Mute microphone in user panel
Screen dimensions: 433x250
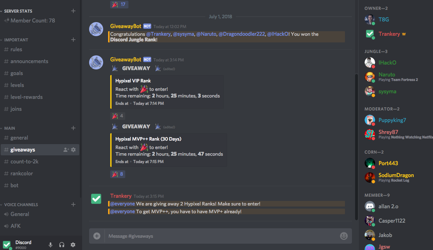(51, 245)
